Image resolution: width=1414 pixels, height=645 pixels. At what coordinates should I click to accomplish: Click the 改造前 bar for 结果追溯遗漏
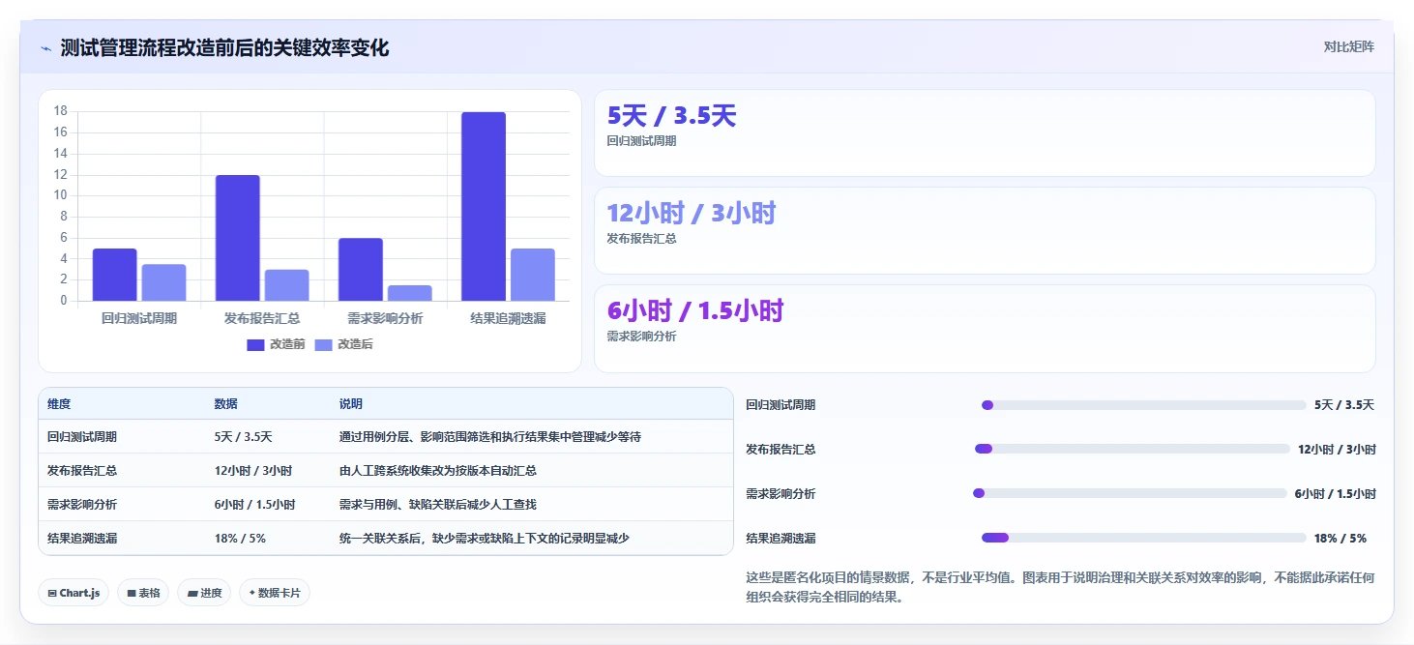(x=483, y=206)
